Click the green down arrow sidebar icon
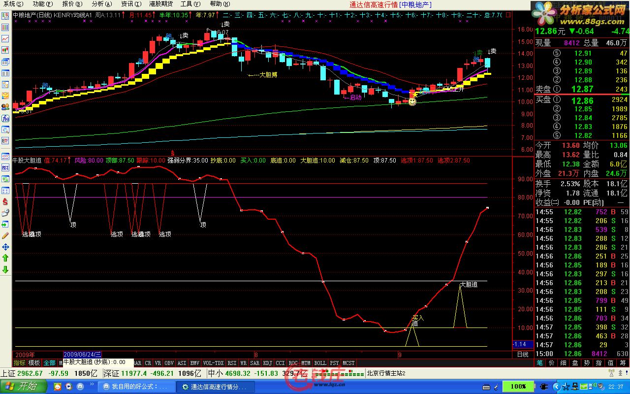Image resolution: width=630 pixels, height=394 pixels. pyautogui.click(x=5, y=269)
